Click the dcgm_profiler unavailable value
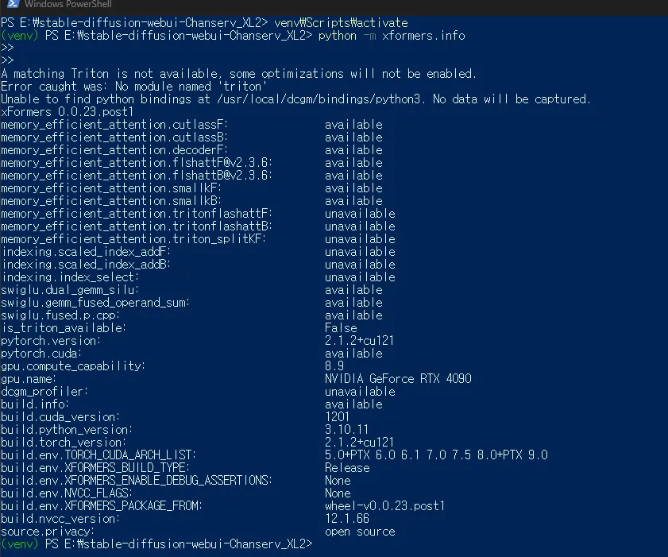This screenshot has width=668, height=557. pyautogui.click(x=360, y=391)
